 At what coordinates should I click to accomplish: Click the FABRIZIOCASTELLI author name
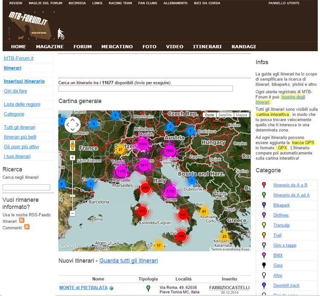click(x=229, y=287)
